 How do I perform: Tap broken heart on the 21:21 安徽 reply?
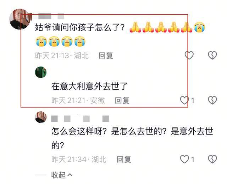[x=212, y=100]
